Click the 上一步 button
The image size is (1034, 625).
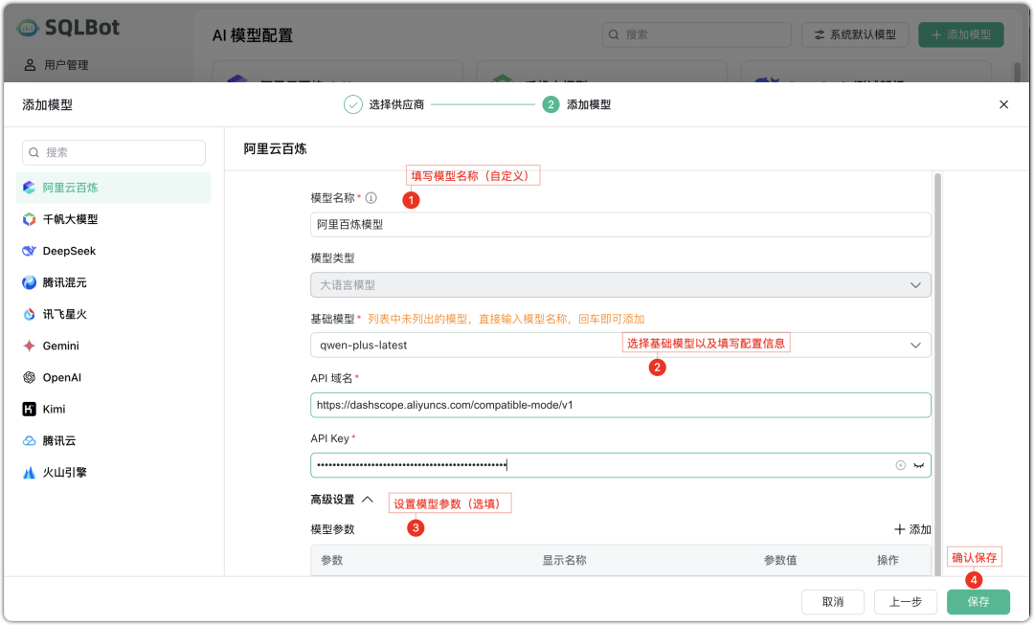click(905, 602)
